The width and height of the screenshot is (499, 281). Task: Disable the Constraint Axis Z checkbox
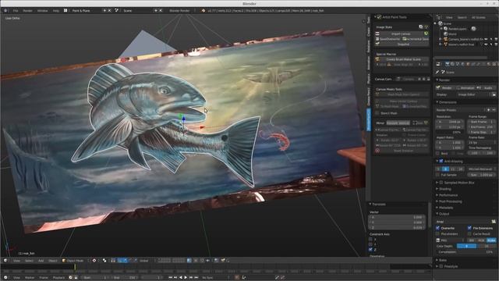click(x=370, y=250)
